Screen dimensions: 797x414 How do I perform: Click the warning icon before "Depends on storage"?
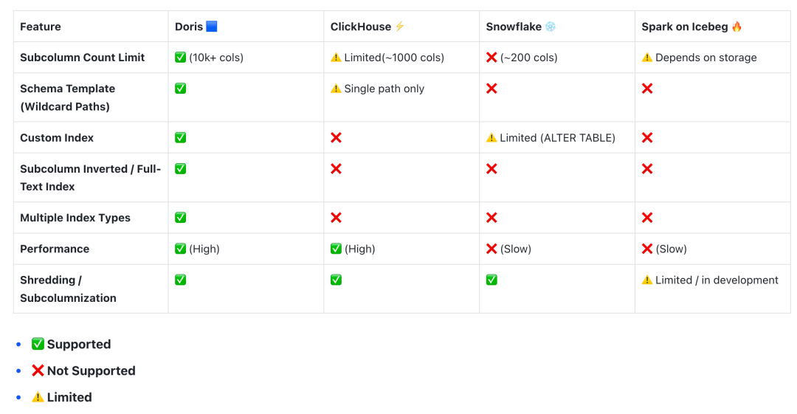pyautogui.click(x=647, y=58)
